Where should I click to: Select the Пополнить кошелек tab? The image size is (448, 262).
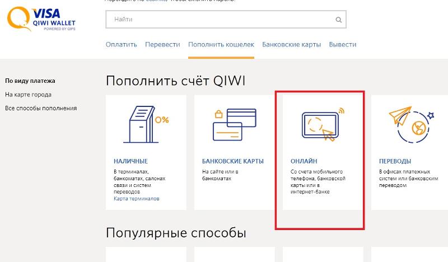pos(221,45)
